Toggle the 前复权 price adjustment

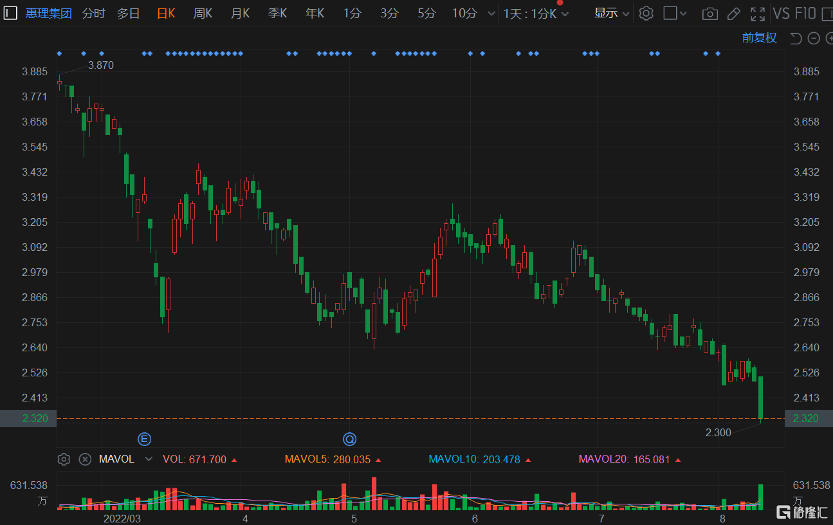pos(759,38)
